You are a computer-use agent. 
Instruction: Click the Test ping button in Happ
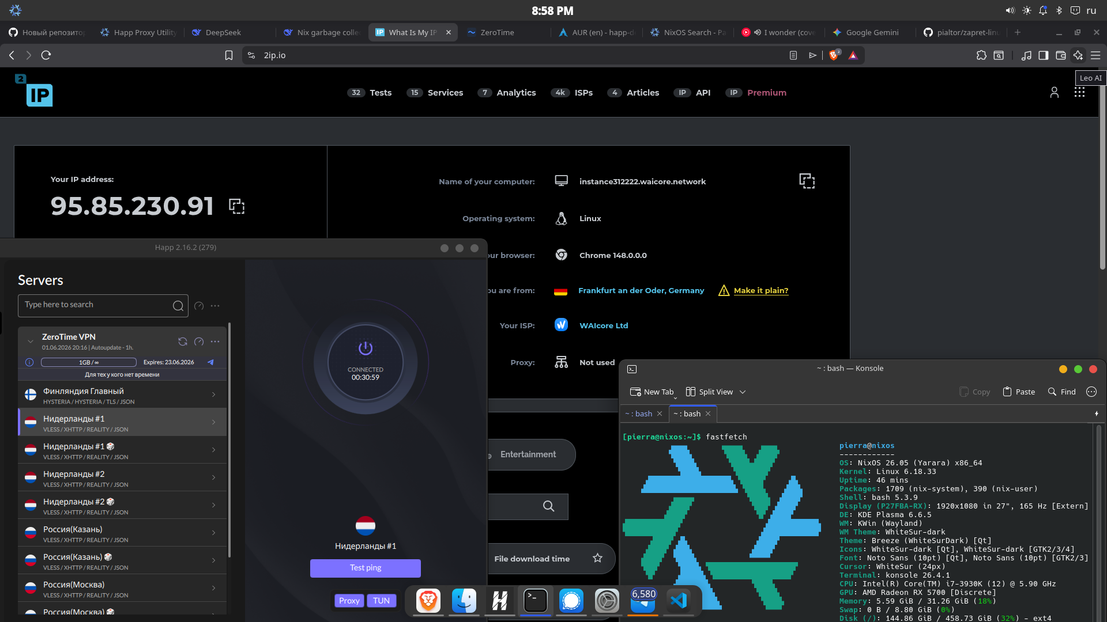(x=366, y=568)
